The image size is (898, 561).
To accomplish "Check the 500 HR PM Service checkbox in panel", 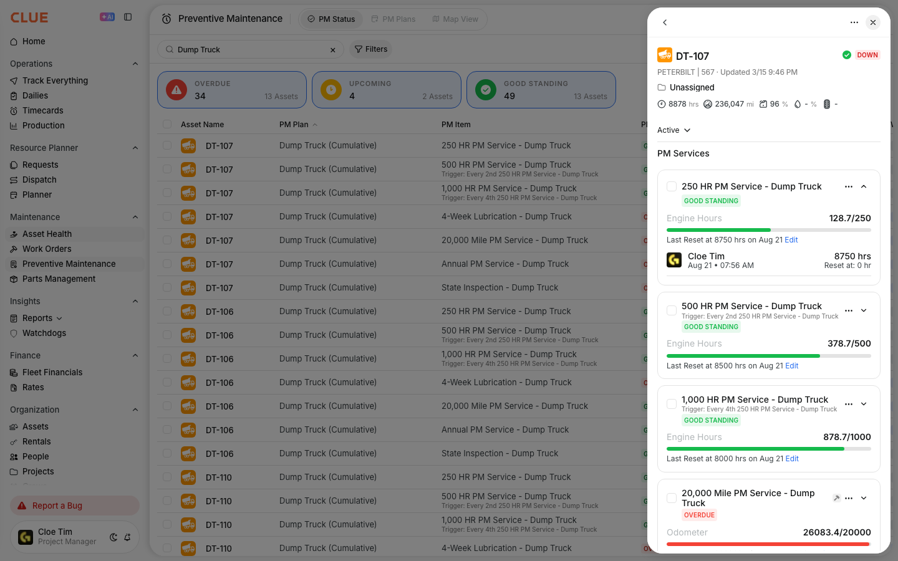I will pos(672,310).
